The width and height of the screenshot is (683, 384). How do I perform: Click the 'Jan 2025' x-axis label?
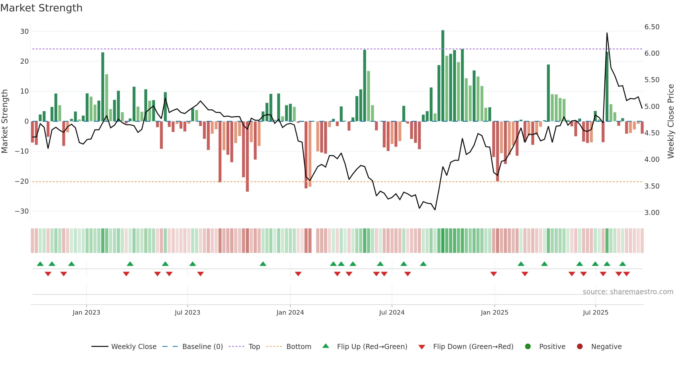(495, 312)
